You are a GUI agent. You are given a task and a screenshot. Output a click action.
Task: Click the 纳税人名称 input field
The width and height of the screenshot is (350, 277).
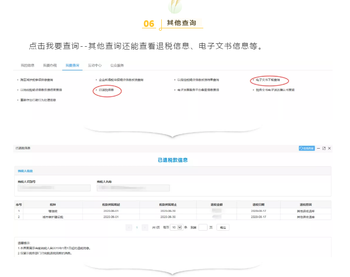coord(133,188)
